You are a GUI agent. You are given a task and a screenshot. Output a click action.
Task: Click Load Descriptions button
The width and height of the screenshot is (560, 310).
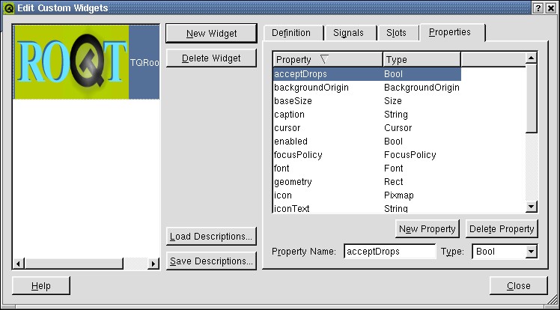211,237
